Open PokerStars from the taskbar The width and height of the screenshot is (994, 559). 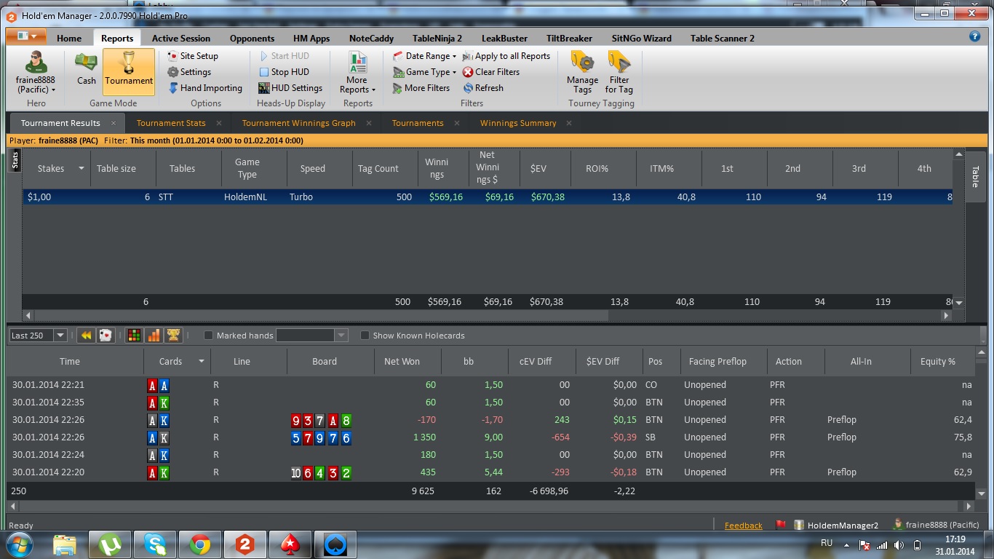pos(290,544)
